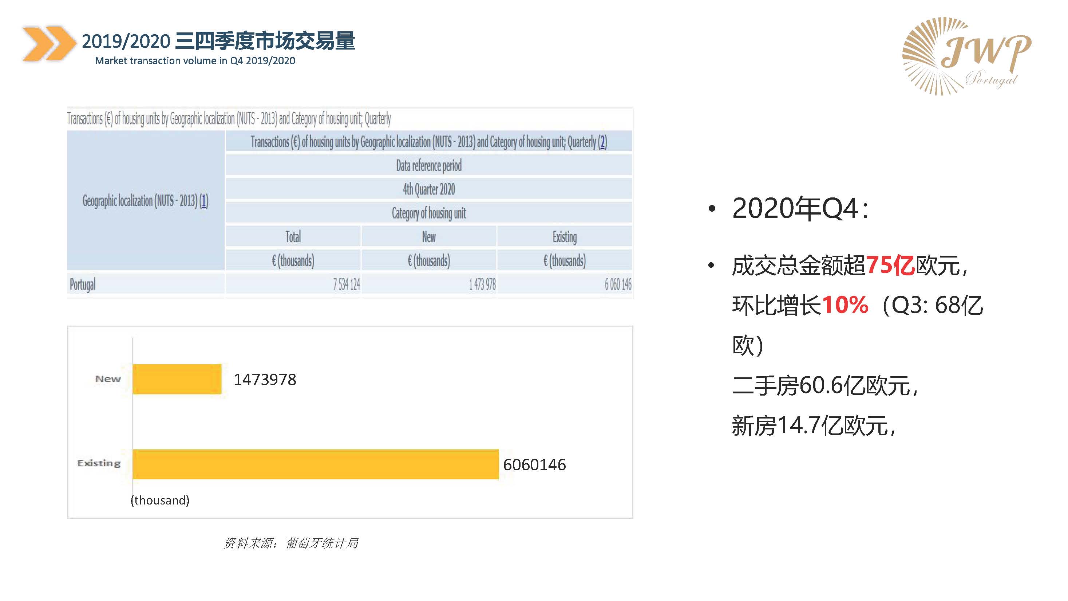
Task: Click the line '二手房60.6亿欧元,'
Action: (x=826, y=385)
